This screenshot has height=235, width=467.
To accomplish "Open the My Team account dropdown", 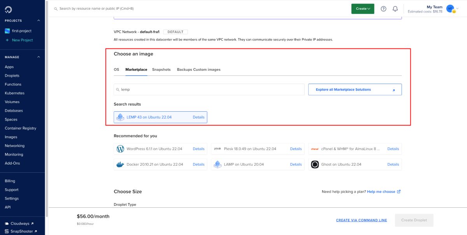I will 451,9.
